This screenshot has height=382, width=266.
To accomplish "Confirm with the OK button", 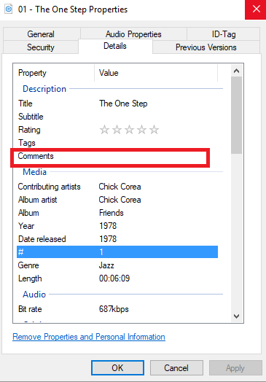I will click(x=117, y=368).
